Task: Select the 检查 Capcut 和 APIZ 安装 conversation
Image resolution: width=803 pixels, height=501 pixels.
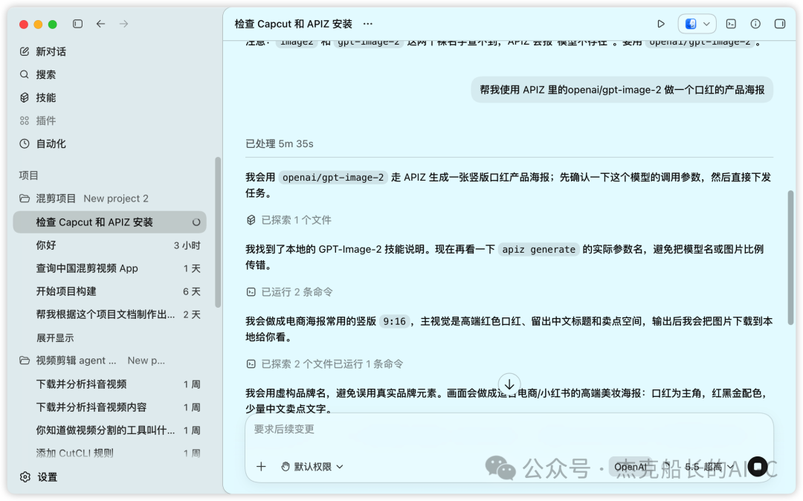Action: tap(109, 222)
